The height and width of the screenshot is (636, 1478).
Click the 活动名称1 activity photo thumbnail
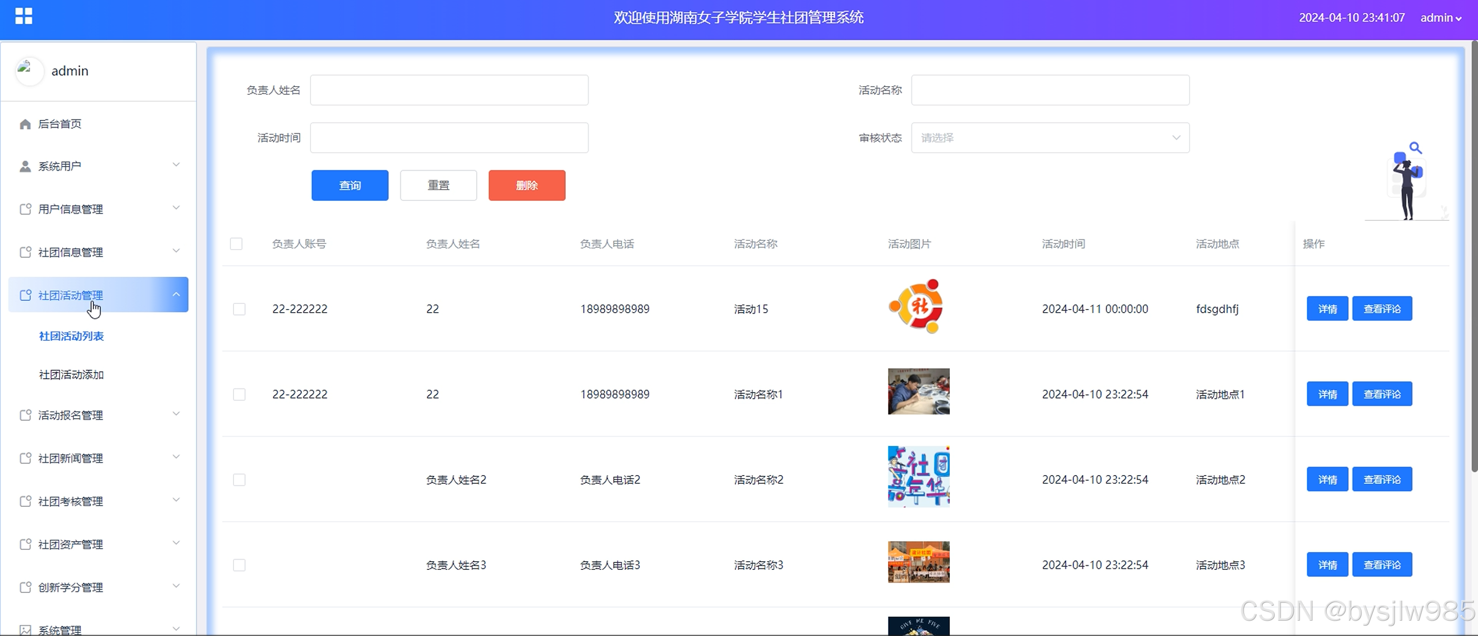tap(919, 392)
